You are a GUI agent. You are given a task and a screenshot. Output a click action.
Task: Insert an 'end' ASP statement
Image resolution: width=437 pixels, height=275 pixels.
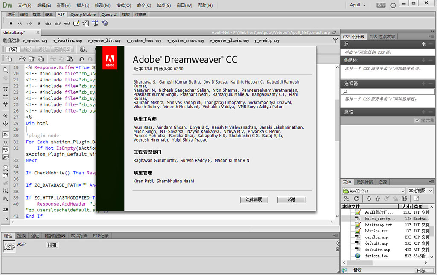(67, 23)
